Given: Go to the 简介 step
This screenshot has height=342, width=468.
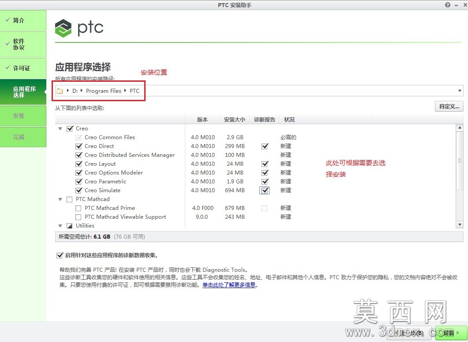Looking at the screenshot, I should [x=23, y=20].
